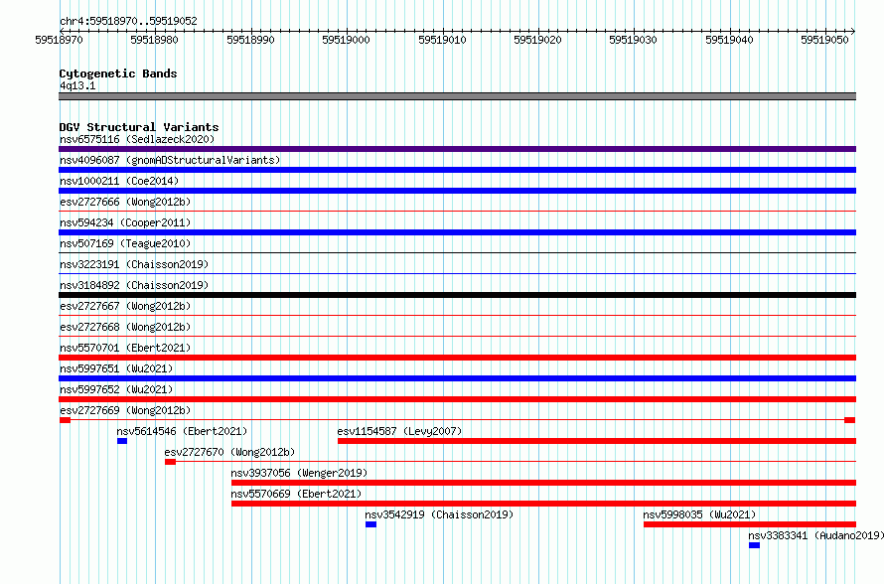Screen dimensions: 884x584
Task: Click the nsv594234 (Cooper2011) label
Action: pos(125,222)
